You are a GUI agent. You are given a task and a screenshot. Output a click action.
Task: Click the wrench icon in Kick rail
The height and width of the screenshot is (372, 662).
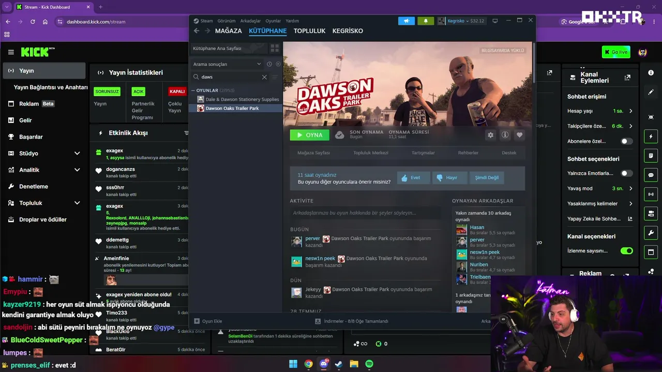tap(651, 233)
